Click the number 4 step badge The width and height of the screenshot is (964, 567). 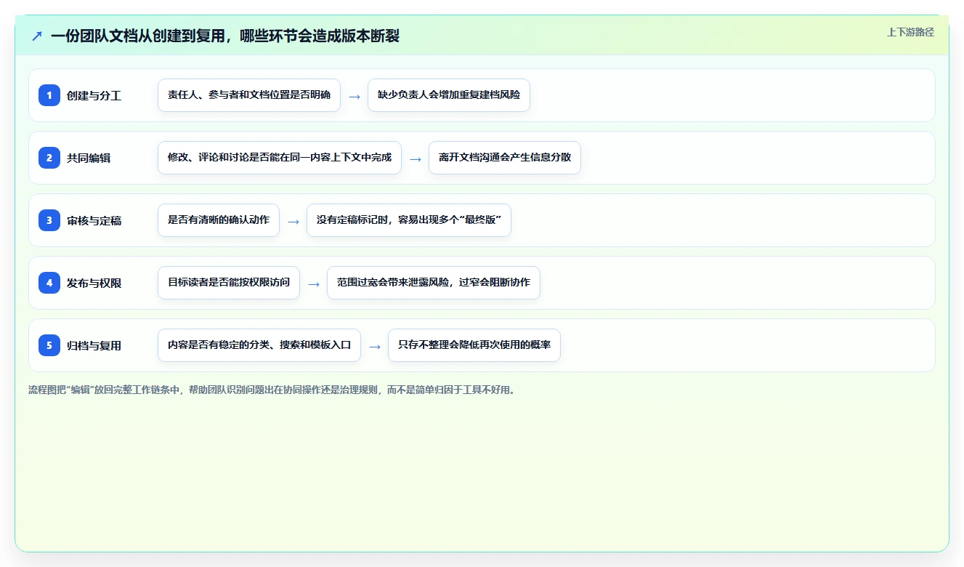(x=49, y=282)
